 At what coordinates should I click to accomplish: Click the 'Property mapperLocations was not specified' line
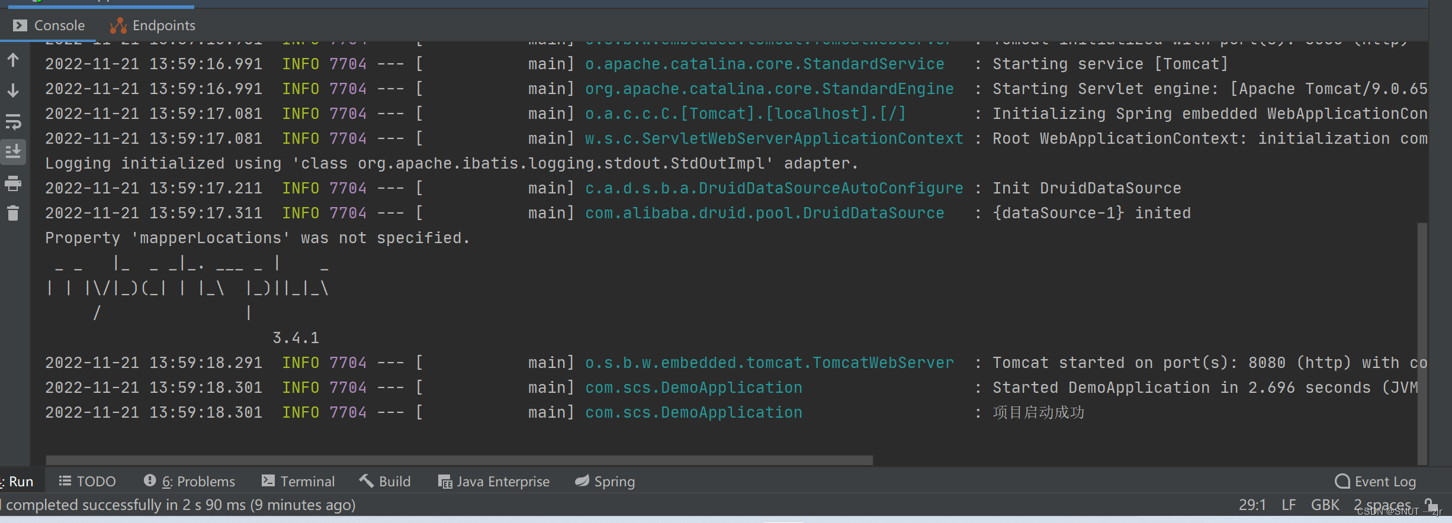[258, 238]
